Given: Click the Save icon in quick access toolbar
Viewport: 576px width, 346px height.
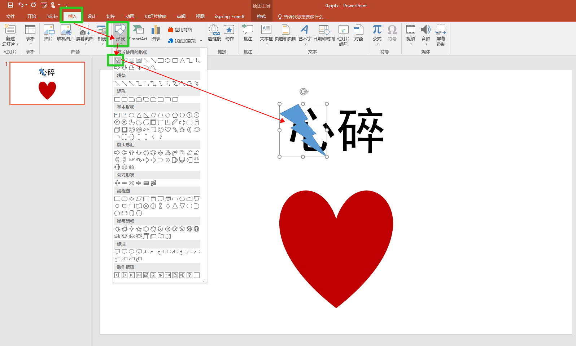Looking at the screenshot, I should click(10, 5).
